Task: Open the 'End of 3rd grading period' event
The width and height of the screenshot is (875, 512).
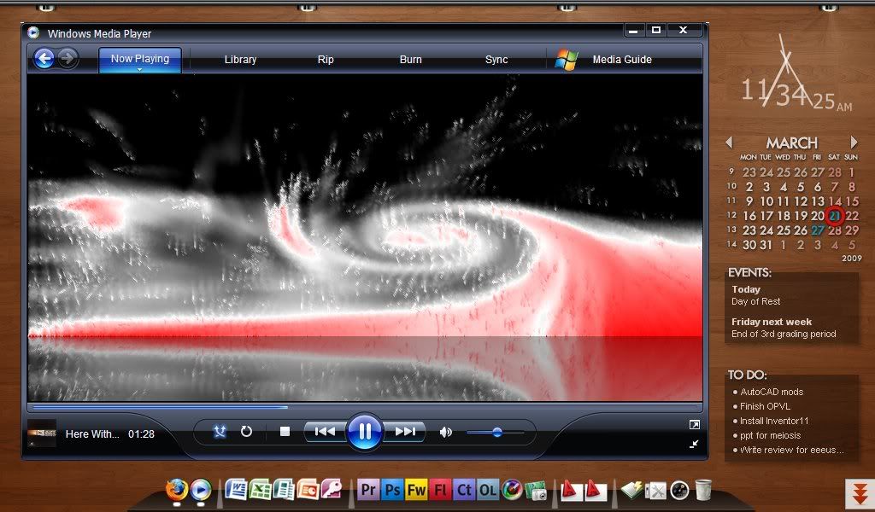Action: click(784, 334)
